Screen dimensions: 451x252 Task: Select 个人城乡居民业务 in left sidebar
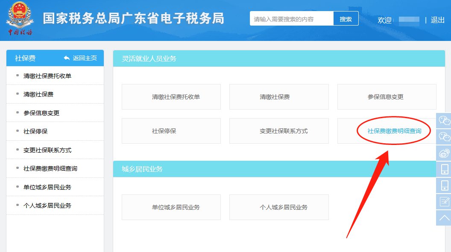[x=47, y=206]
